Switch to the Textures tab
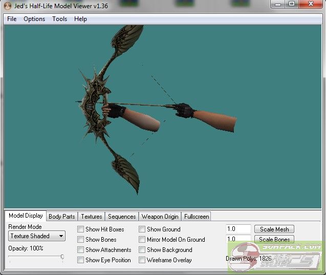 92,217
